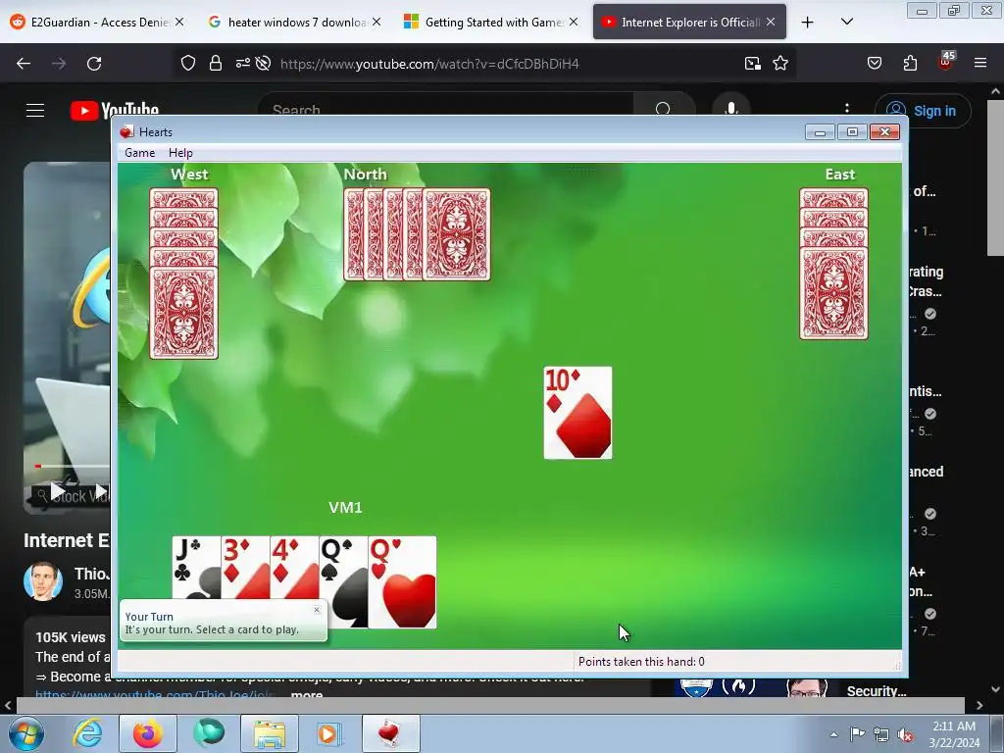Image resolution: width=1004 pixels, height=753 pixels.
Task: Sign in to YouTube
Action: coord(923,111)
